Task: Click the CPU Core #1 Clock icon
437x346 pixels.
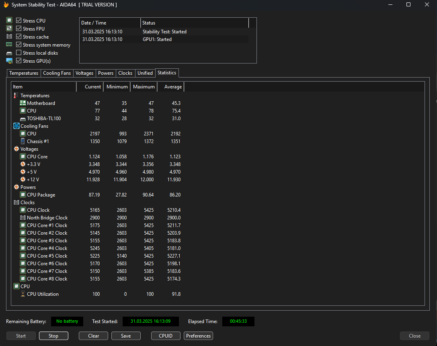Action: [23, 225]
